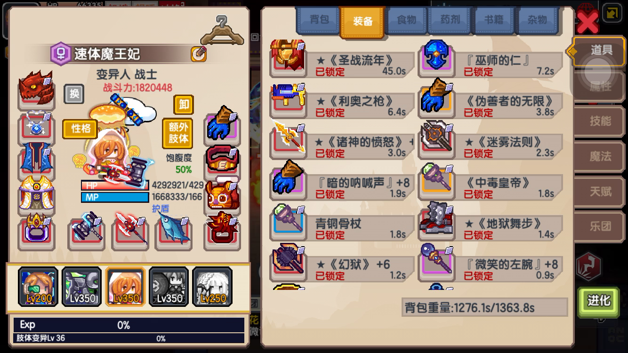The image size is (628, 353).
Task: Click the 卸 unequip button
Action: pos(184,104)
